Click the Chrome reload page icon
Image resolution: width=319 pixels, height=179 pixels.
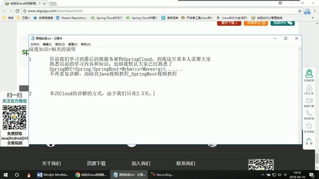pyautogui.click(x=17, y=11)
